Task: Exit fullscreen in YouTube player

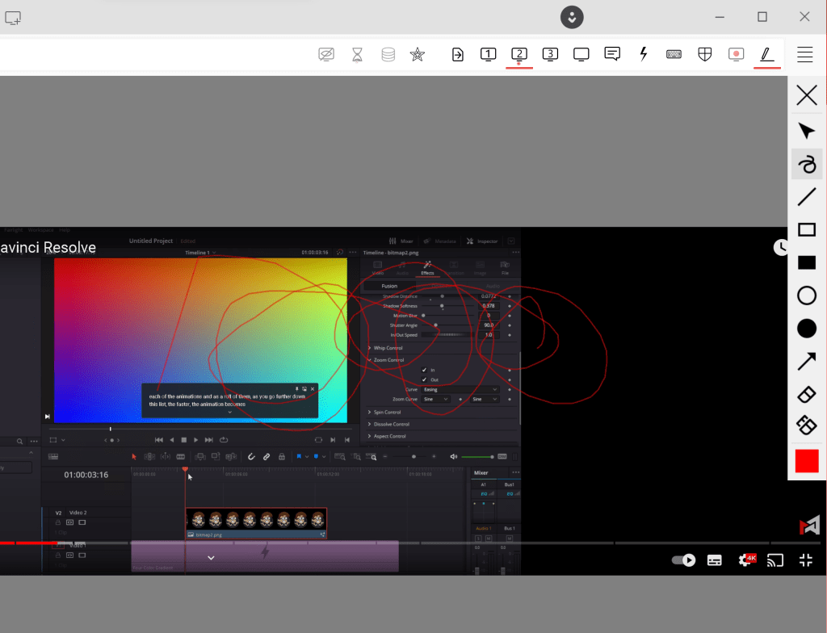Action: [x=806, y=560]
